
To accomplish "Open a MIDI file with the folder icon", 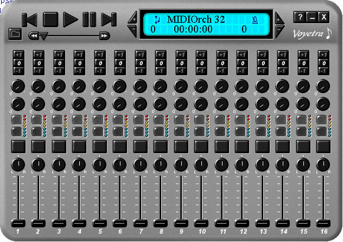I will (15, 34).
